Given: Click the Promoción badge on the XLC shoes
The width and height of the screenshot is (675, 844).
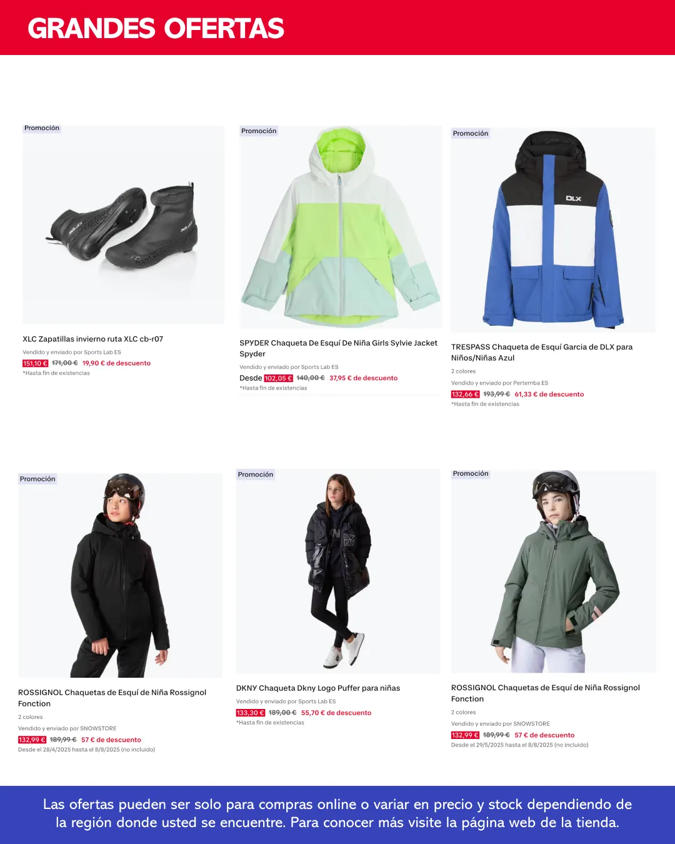Looking at the screenshot, I should 42,128.
